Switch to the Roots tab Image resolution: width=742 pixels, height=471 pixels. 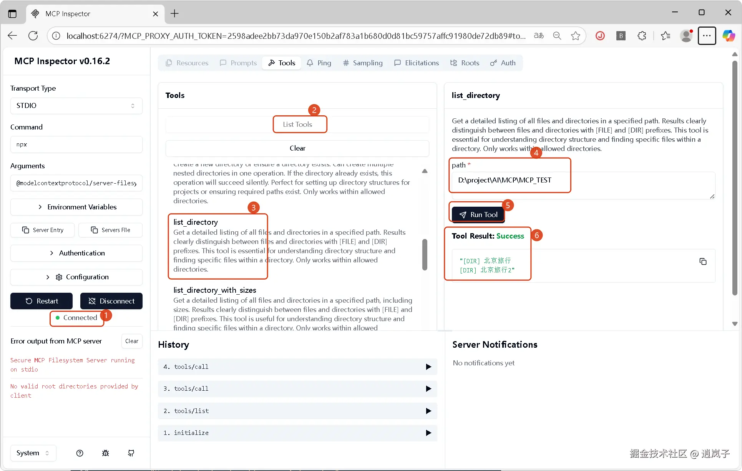465,63
